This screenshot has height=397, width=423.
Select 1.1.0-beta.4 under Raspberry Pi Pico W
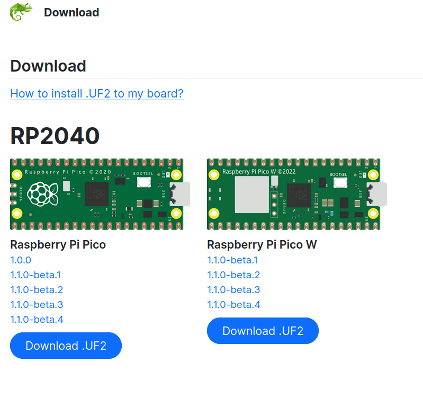[x=233, y=305]
